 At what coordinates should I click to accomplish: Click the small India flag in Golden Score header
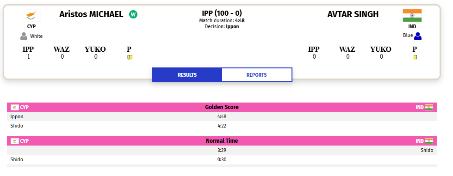(x=429, y=107)
